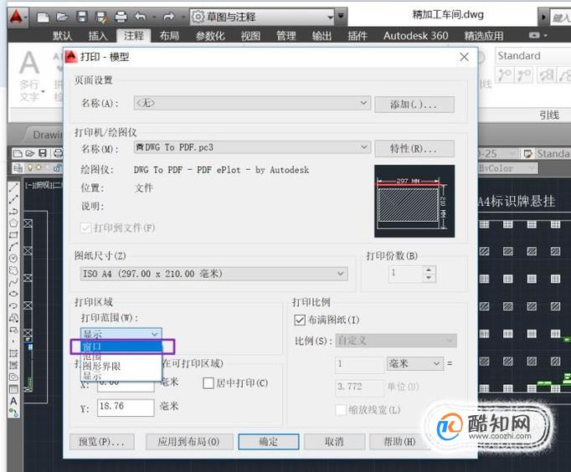Open the customize quick access toolbar arrow
This screenshot has width=571, height=472.
pos(341,16)
